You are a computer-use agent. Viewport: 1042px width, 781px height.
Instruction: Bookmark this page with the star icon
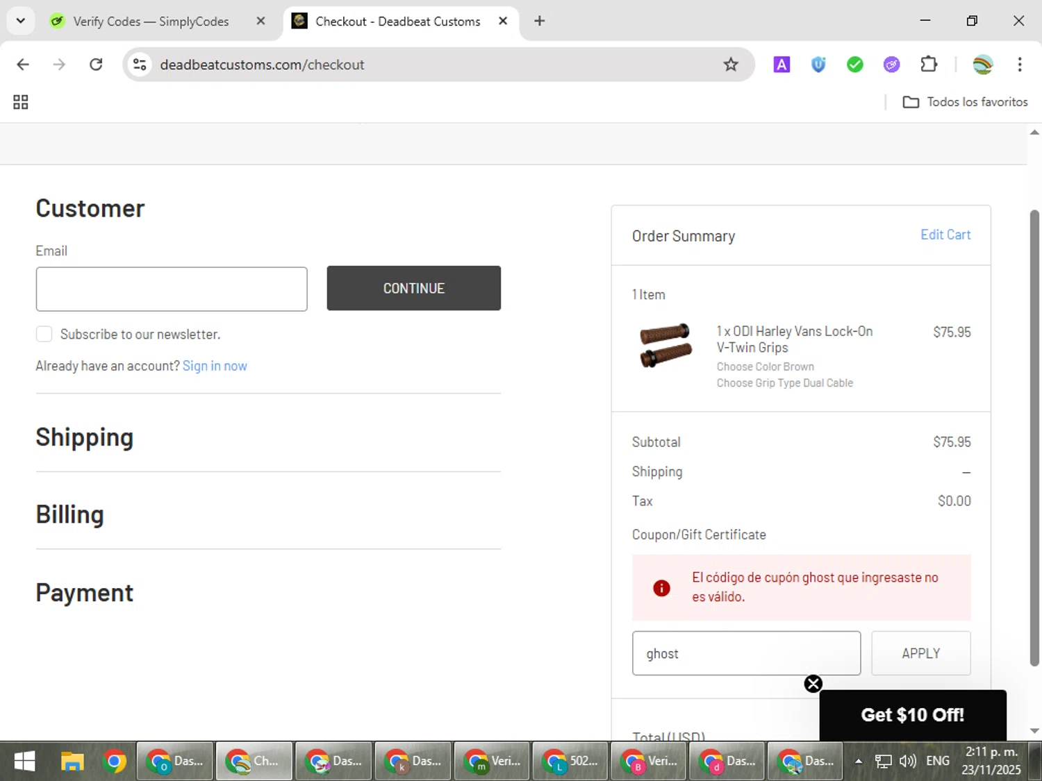(731, 65)
